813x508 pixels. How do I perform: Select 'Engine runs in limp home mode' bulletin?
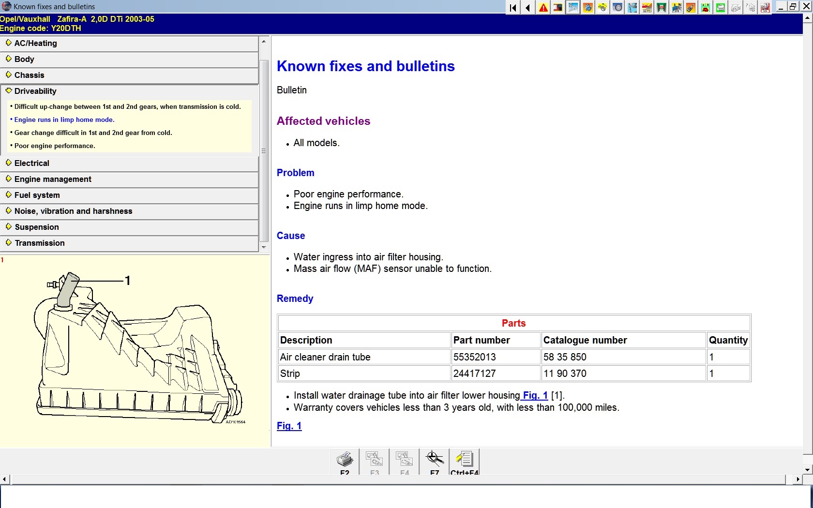[x=64, y=120]
